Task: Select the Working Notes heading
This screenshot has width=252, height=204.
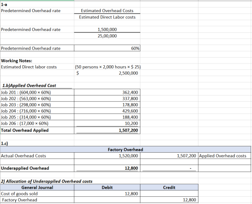Action: click(x=17, y=61)
